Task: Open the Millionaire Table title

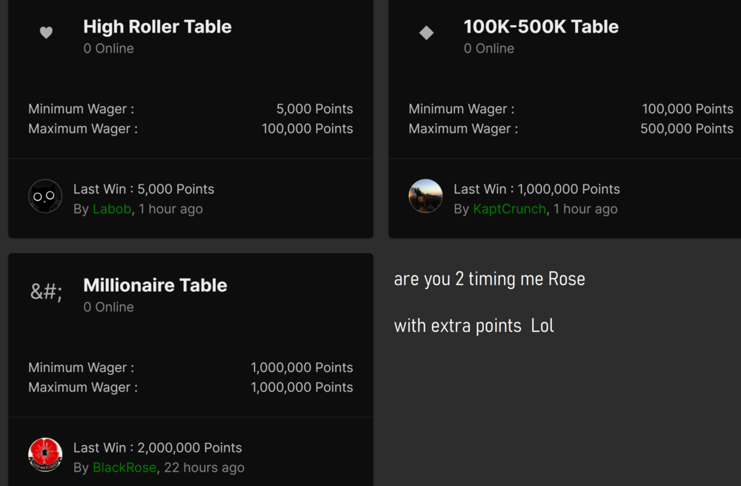Action: point(155,285)
